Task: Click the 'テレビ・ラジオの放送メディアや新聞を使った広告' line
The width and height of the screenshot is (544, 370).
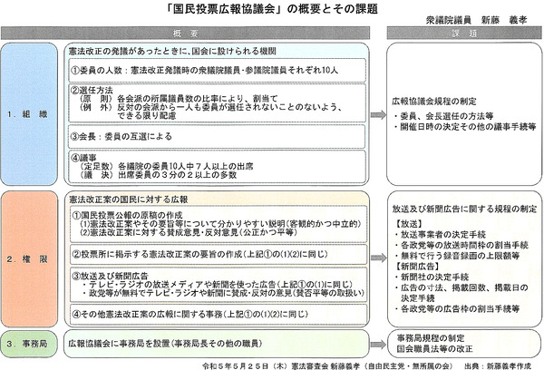Action: pos(218,285)
